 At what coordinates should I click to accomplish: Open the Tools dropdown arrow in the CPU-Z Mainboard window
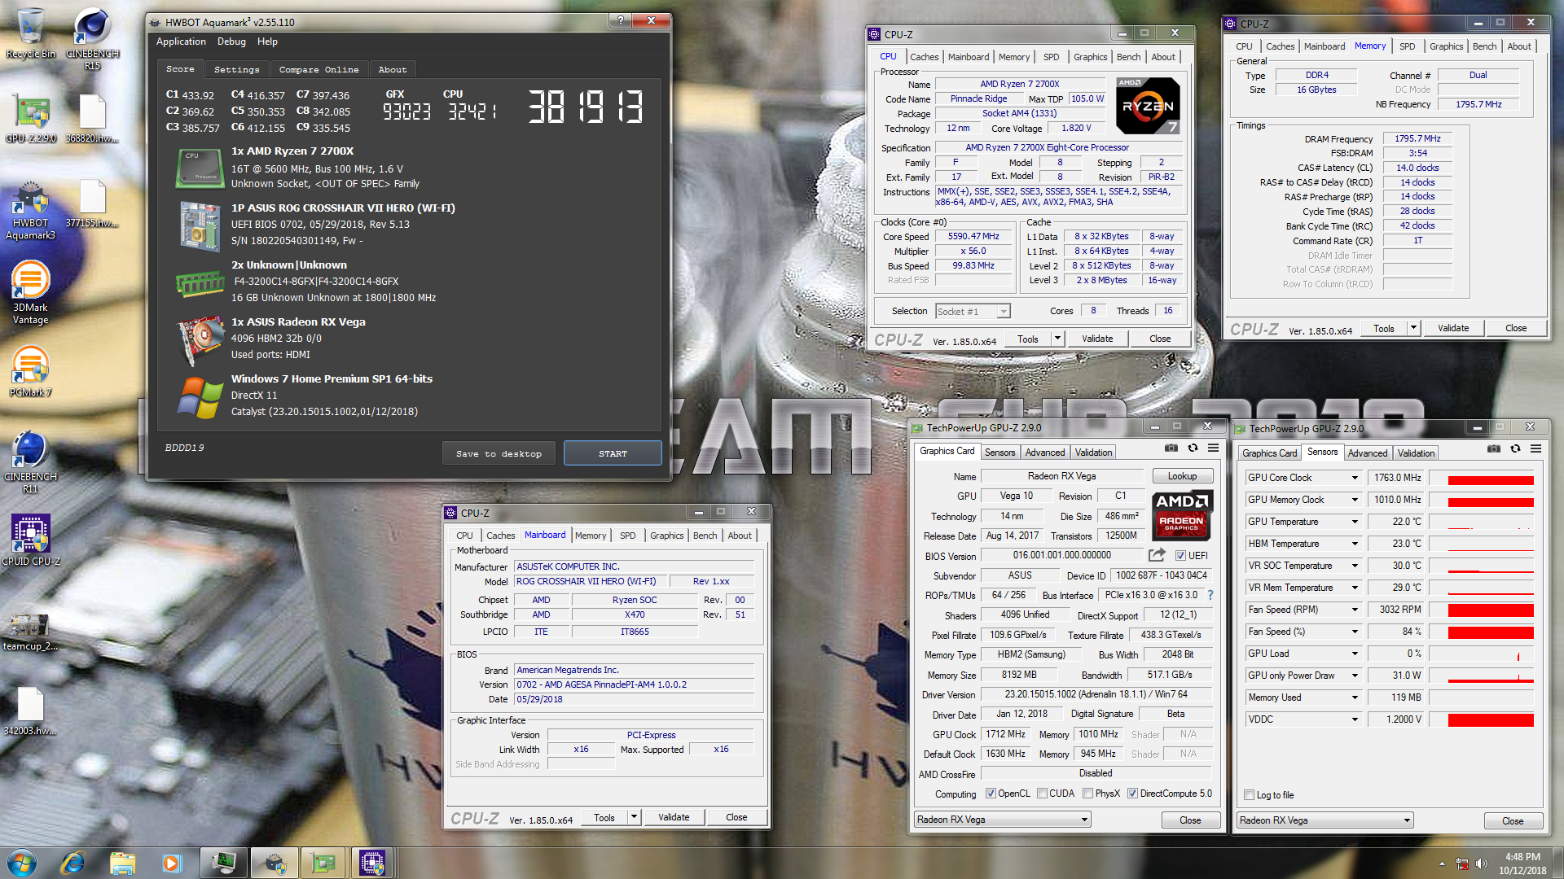pyautogui.click(x=634, y=817)
